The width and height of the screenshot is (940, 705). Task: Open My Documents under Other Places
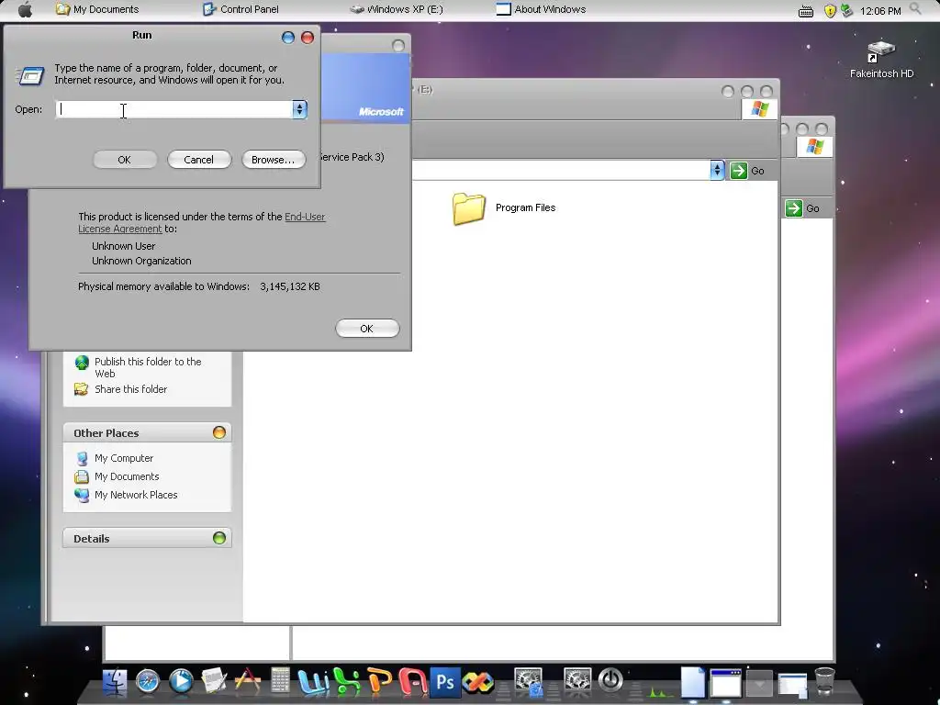click(117, 476)
